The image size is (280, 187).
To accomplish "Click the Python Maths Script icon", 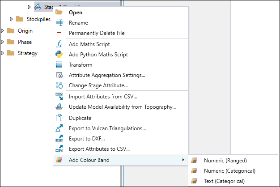I will [59, 55].
